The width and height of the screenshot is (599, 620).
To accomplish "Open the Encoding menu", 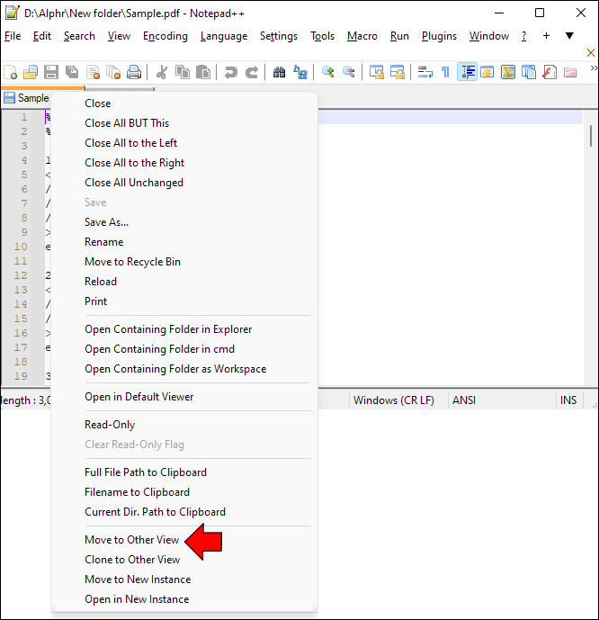I will 165,36.
